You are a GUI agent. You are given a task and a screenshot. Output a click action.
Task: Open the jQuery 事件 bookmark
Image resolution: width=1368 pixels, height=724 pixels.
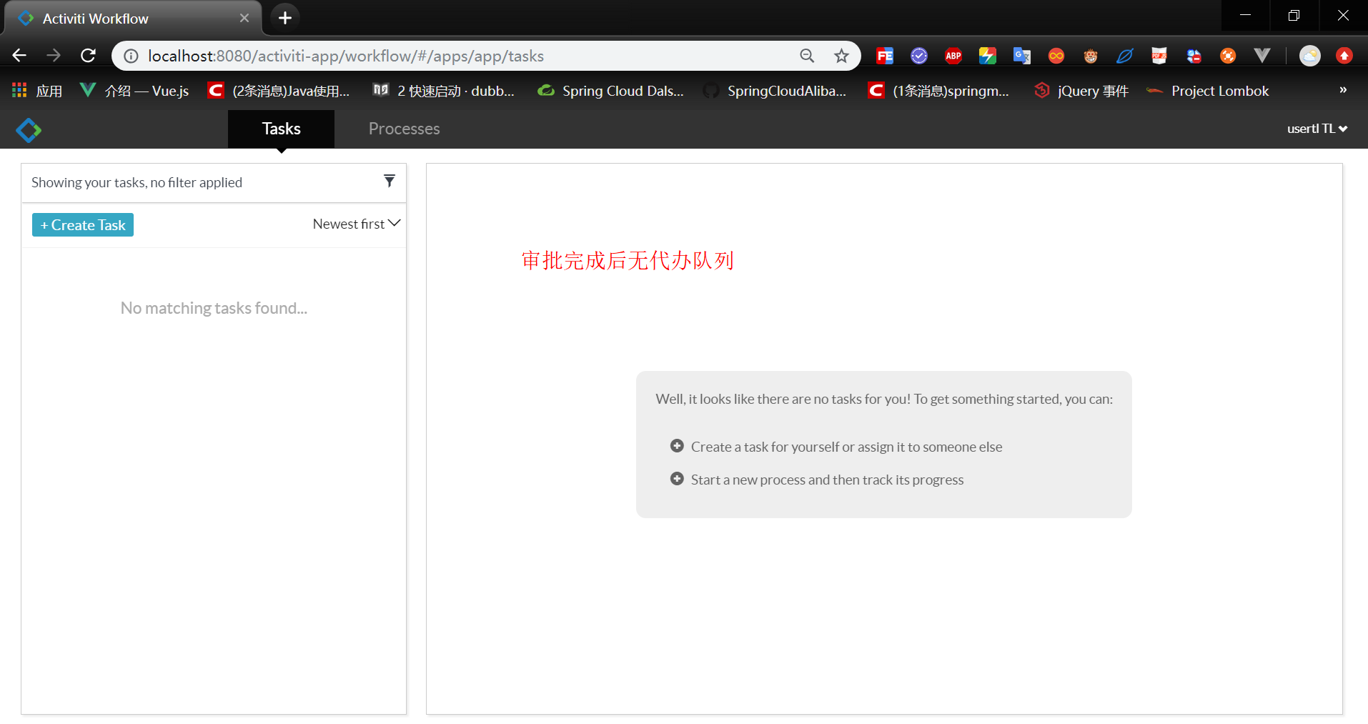coord(1081,91)
